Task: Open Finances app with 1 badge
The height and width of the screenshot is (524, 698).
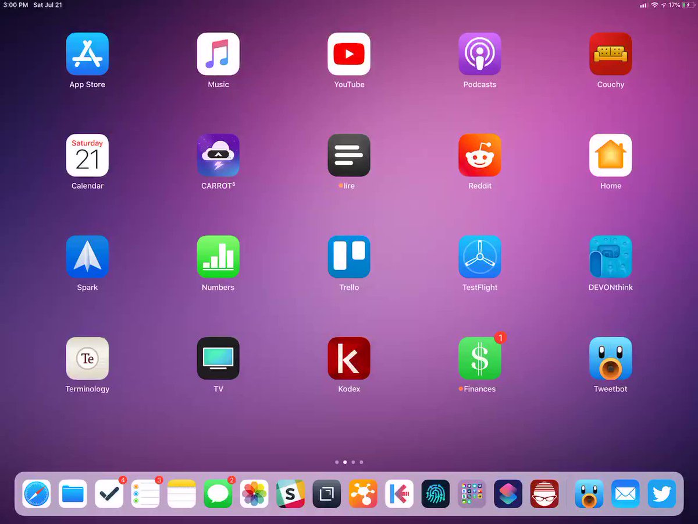Action: [480, 359]
